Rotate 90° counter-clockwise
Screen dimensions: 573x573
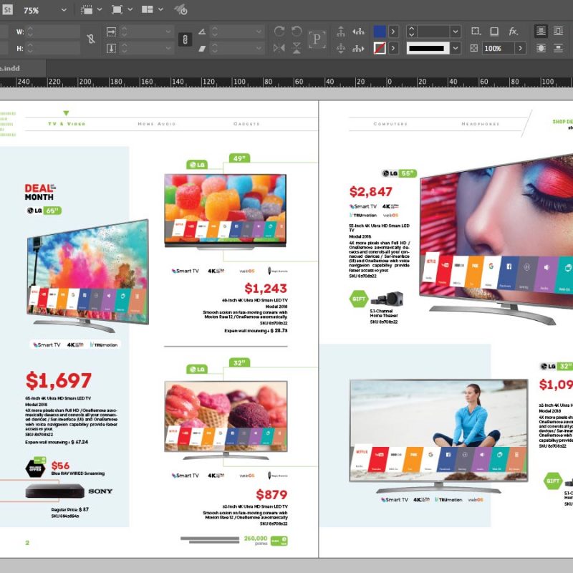[x=297, y=32]
